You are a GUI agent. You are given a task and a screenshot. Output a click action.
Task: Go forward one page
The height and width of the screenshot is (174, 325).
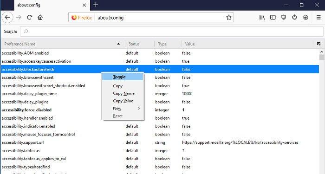point(19,18)
